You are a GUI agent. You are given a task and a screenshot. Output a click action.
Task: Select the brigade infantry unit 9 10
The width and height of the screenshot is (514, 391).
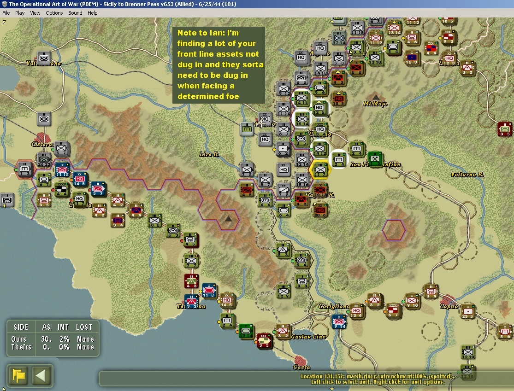tap(412, 301)
